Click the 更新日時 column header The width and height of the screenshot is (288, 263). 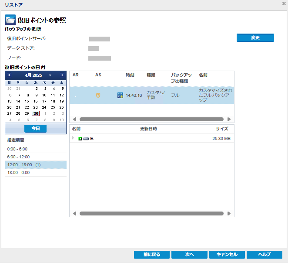pos(148,129)
